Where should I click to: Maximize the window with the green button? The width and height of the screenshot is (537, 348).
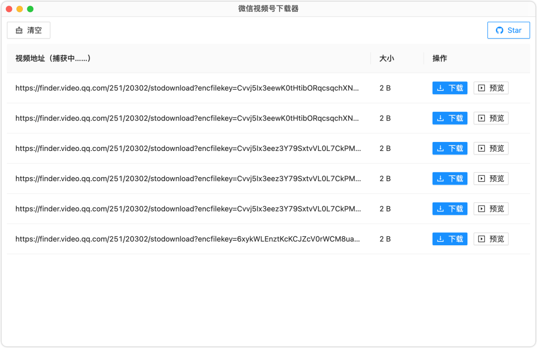point(30,9)
